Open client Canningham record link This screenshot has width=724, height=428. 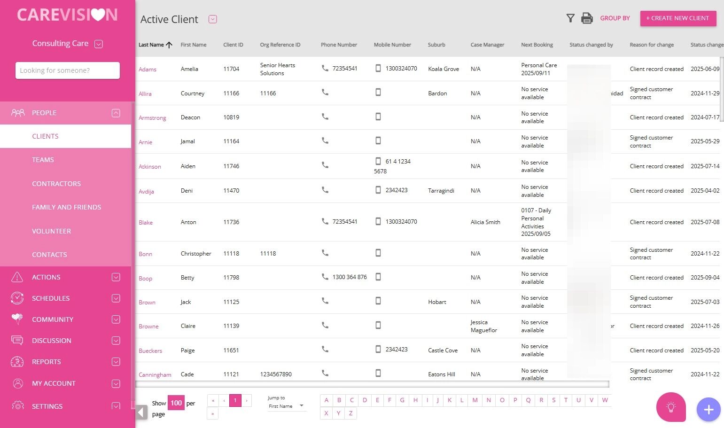[155, 375]
